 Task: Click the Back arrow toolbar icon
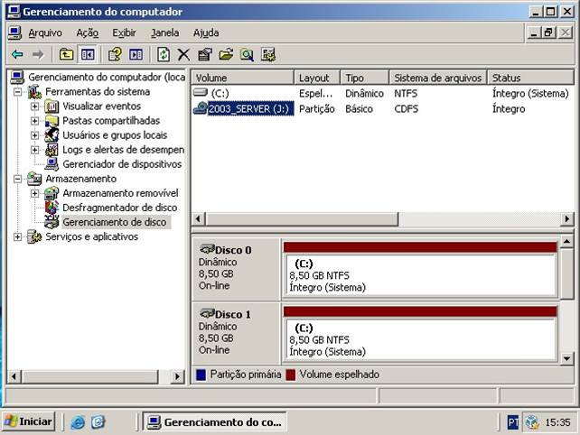(17, 55)
